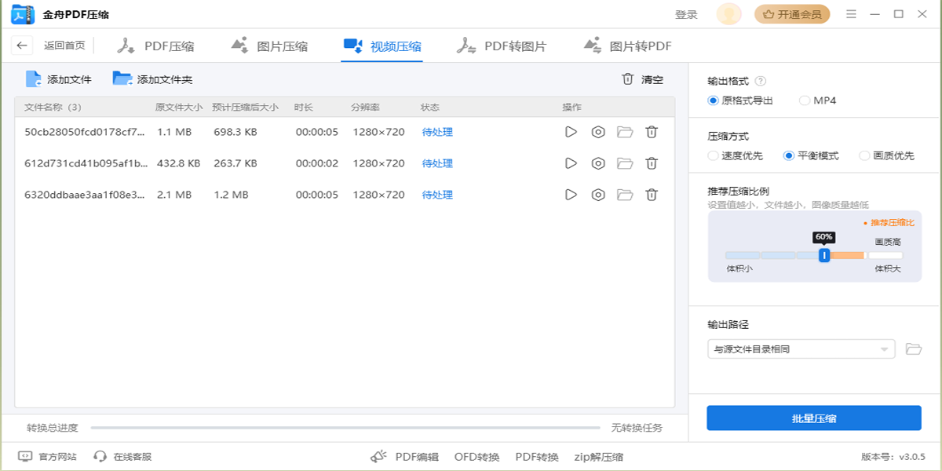The image size is (942, 471).
Task: Click 待处理 status of file 6320ddbaae3aa1f08e3
Action: (x=437, y=195)
